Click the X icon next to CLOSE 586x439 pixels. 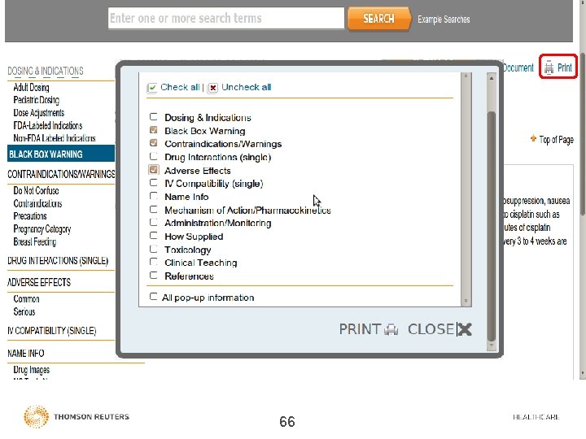tap(465, 329)
